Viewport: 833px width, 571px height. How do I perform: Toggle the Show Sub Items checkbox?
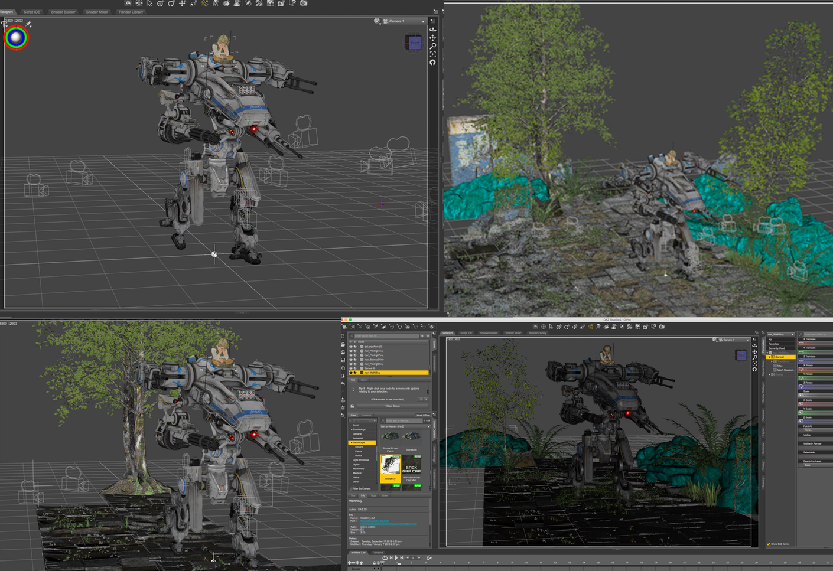click(768, 544)
